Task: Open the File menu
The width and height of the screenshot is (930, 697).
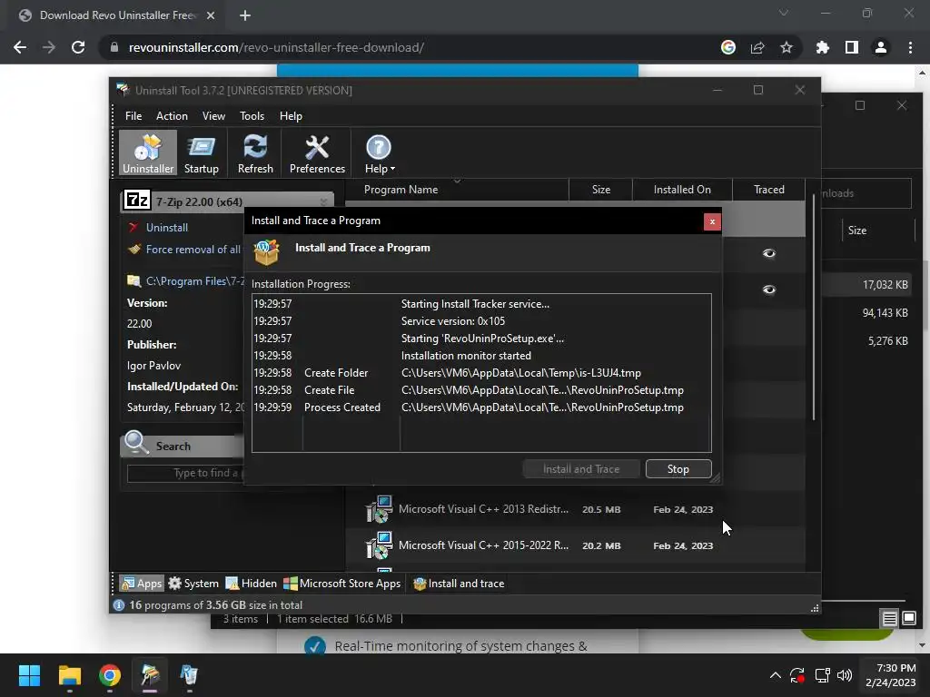Action: click(x=134, y=116)
